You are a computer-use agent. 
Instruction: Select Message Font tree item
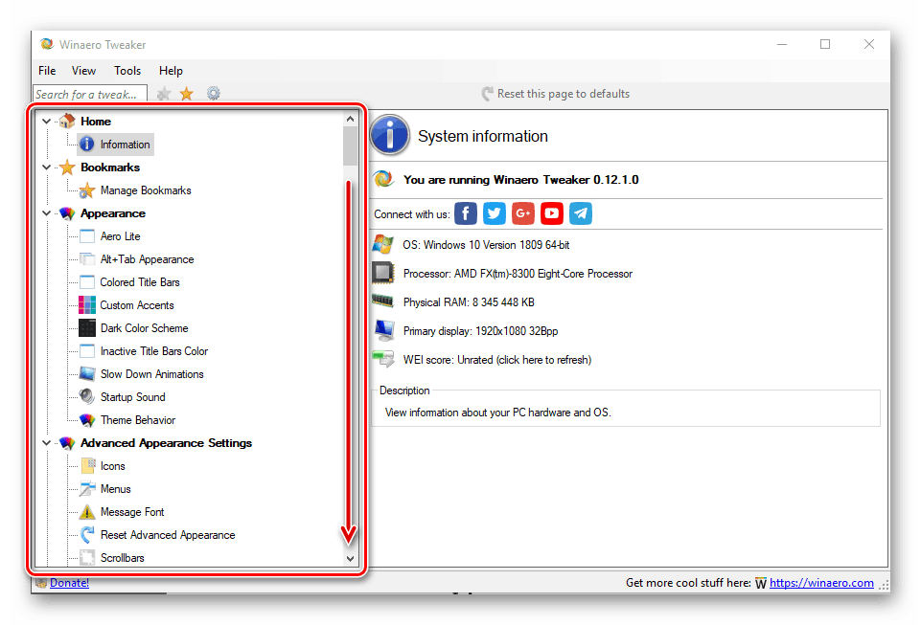pos(132,512)
